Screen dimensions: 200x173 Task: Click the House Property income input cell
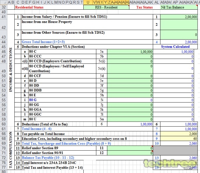click(179, 24)
